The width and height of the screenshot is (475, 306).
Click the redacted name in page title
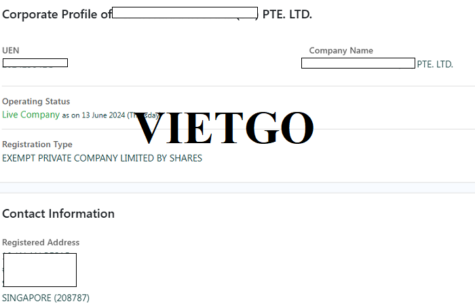coord(185,13)
